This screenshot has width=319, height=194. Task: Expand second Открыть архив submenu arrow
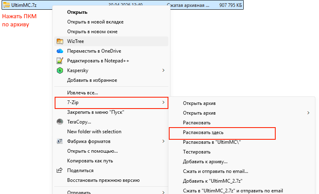308,113
